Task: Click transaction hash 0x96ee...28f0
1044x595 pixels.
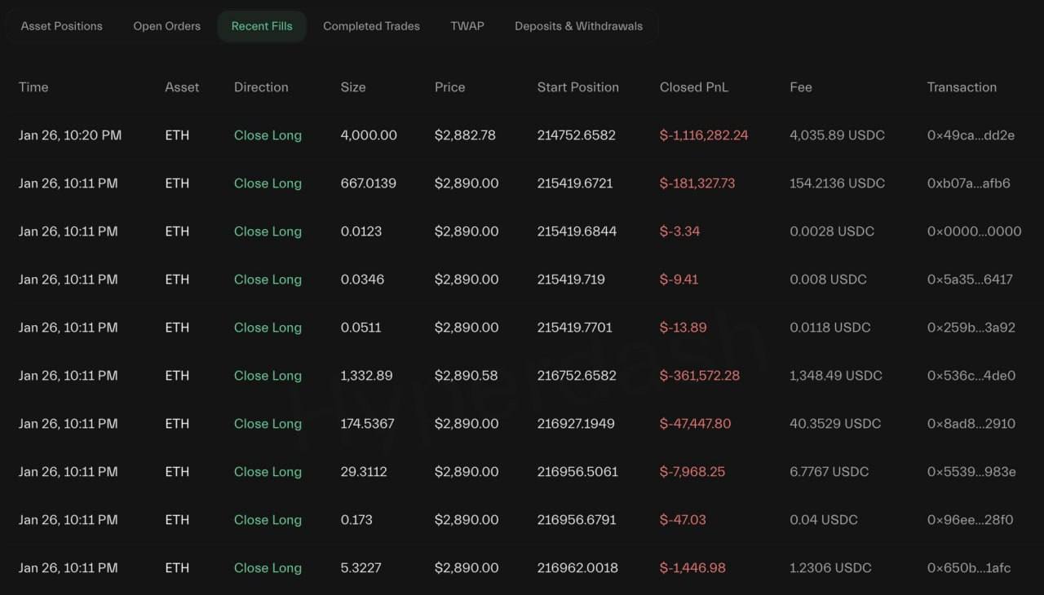Action: click(970, 520)
